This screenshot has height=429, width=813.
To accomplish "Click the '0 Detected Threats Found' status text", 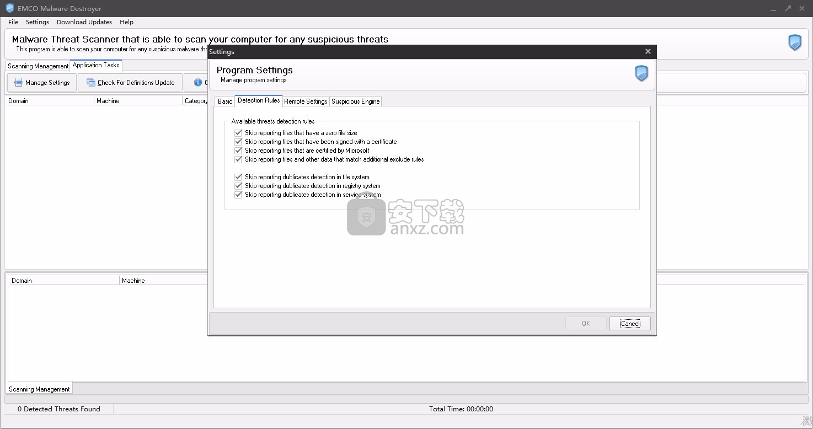I will [x=59, y=409].
